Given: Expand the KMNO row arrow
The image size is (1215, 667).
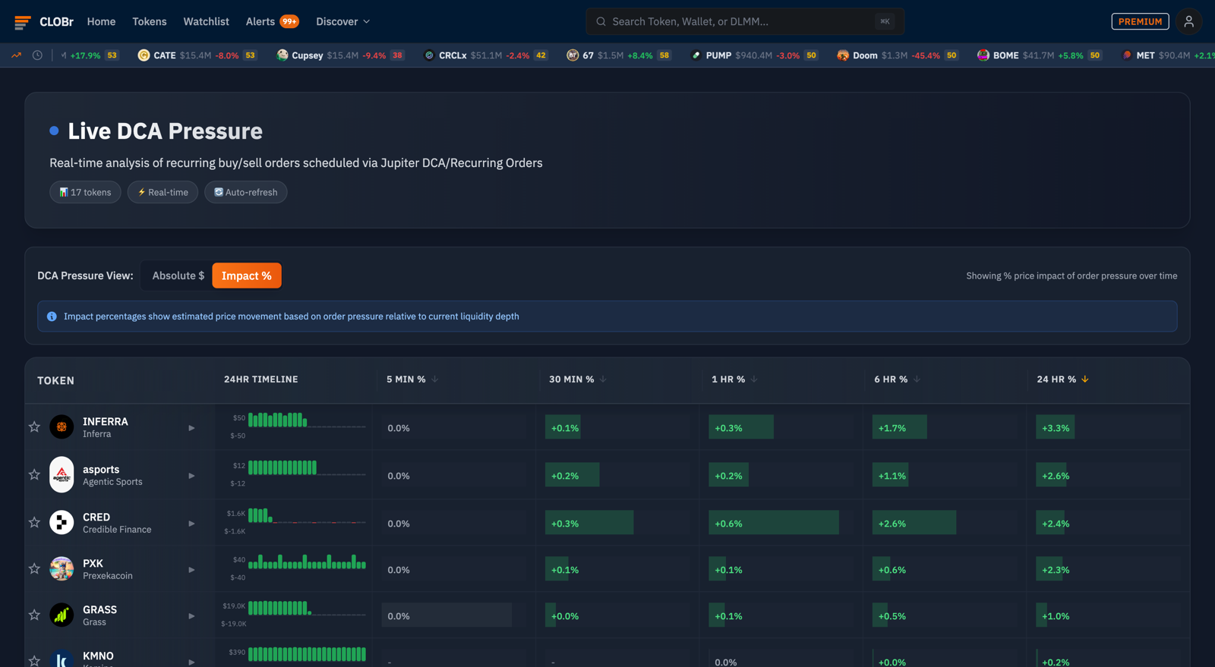Looking at the screenshot, I should [x=191, y=662].
